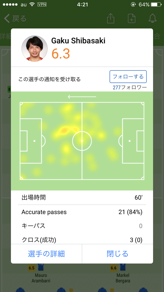Tap the Accurate passes stat row
The width and height of the screenshot is (164, 292).
point(82,212)
